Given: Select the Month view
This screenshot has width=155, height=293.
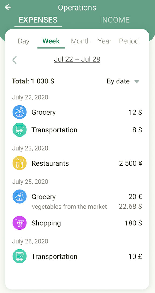Looking at the screenshot, I should [81, 41].
